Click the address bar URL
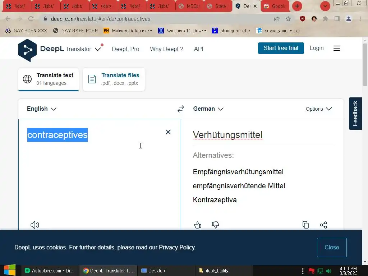 coord(101,19)
